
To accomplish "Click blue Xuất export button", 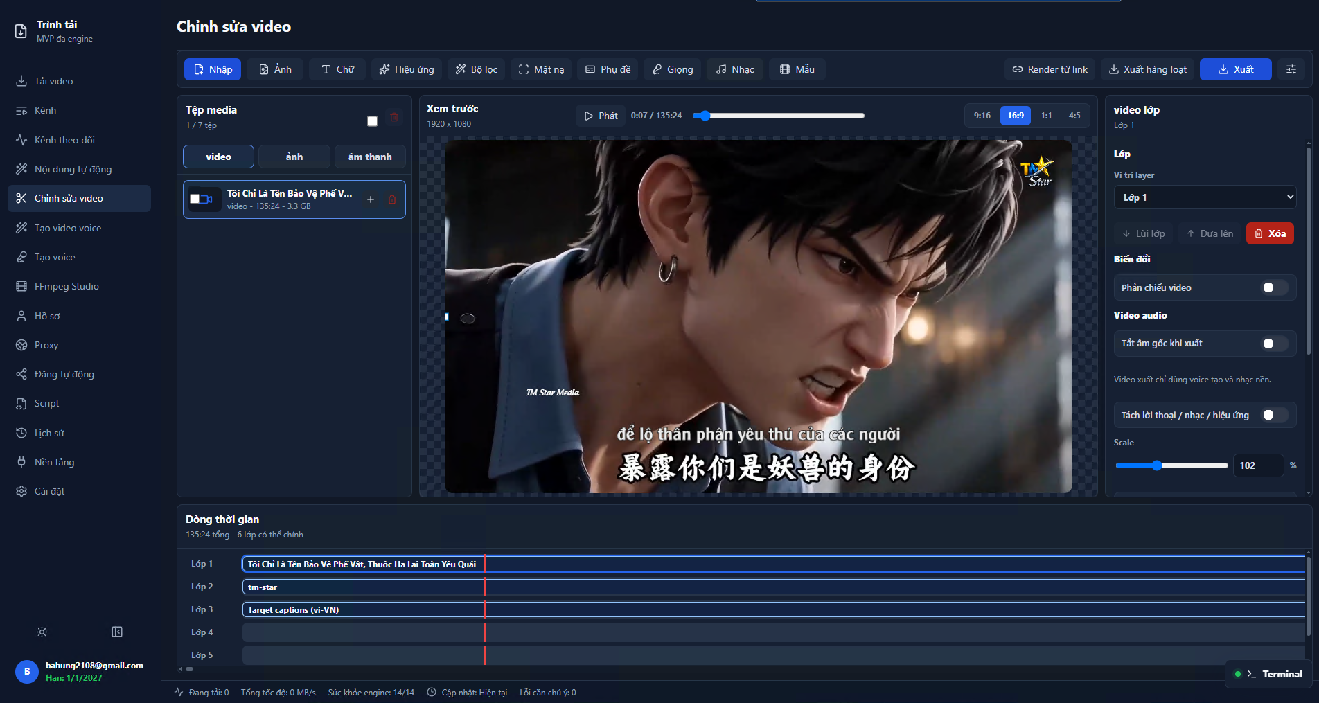I will coord(1236,69).
